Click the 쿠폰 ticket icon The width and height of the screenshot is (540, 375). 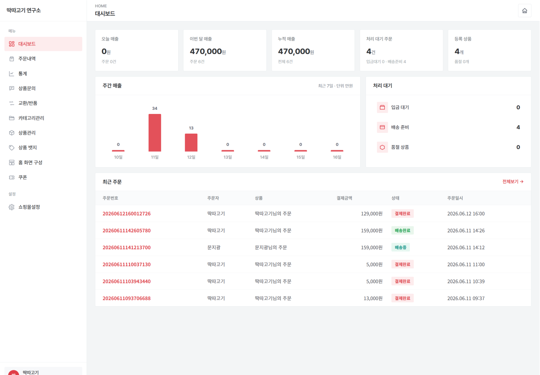(12, 178)
